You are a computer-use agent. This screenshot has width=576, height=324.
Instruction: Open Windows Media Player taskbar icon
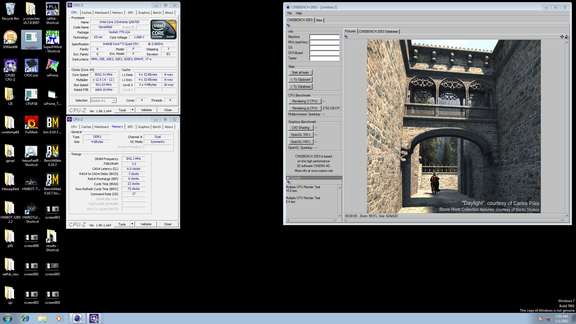point(59,318)
